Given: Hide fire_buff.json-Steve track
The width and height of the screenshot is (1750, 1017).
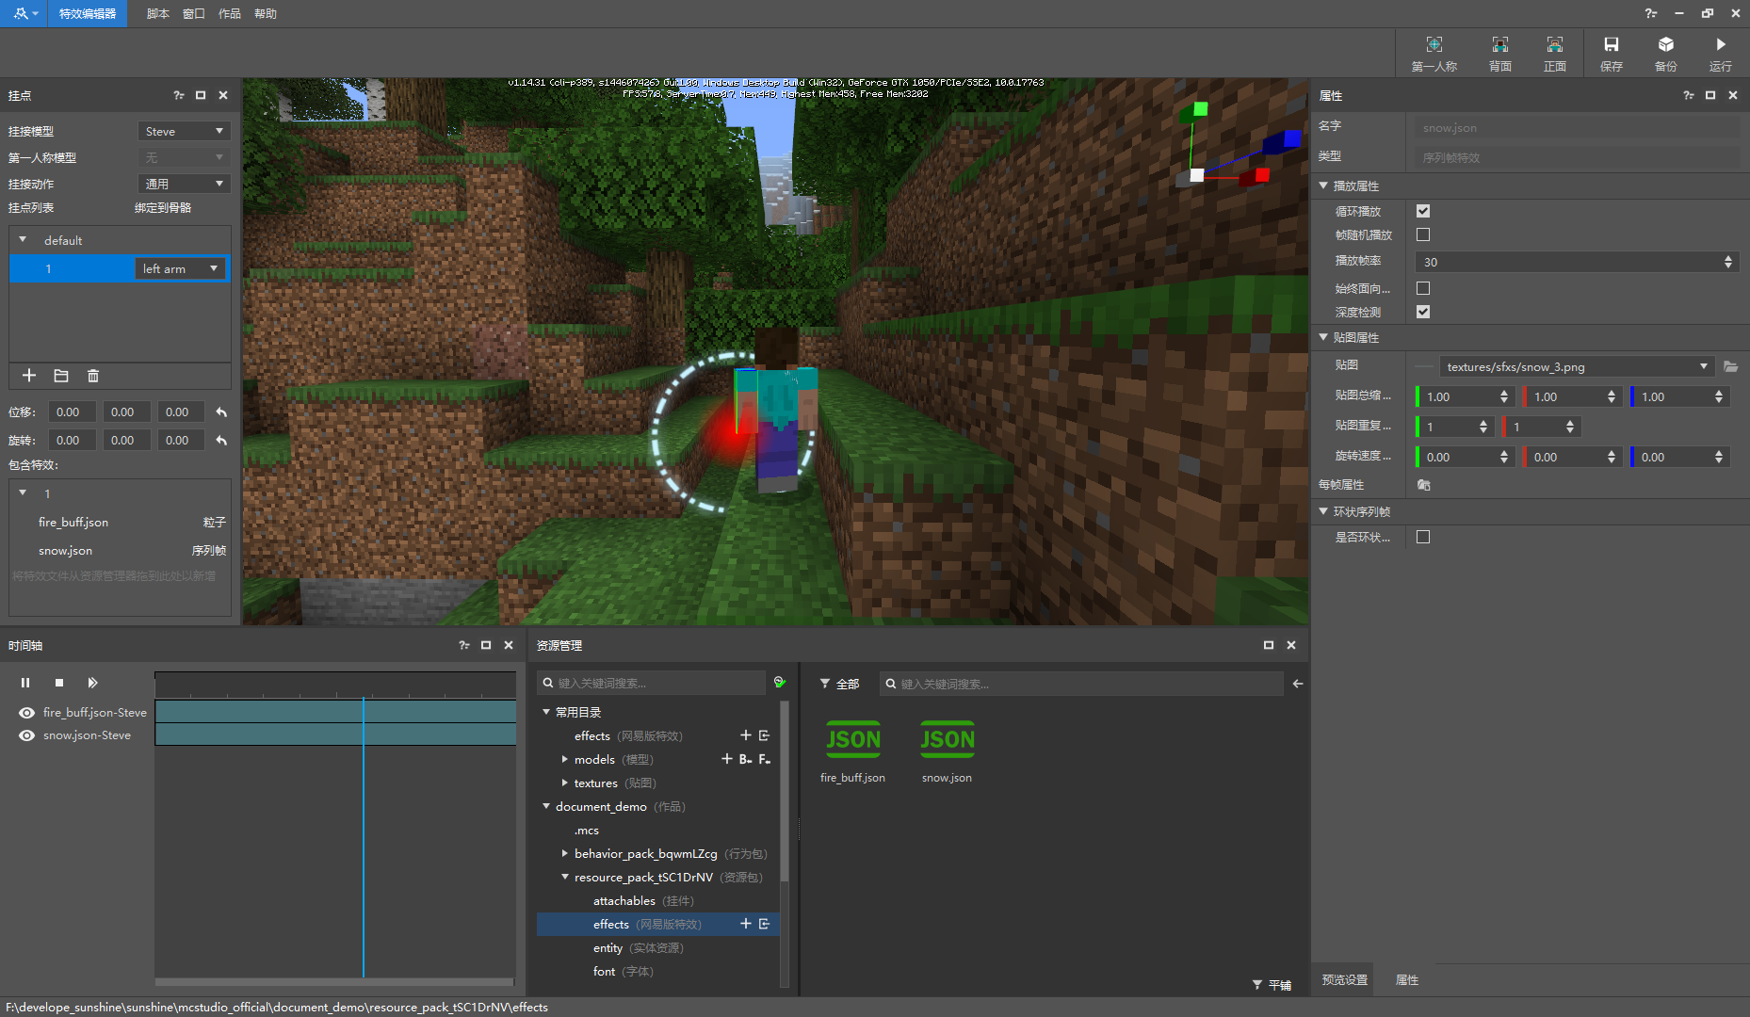Looking at the screenshot, I should tap(26, 713).
